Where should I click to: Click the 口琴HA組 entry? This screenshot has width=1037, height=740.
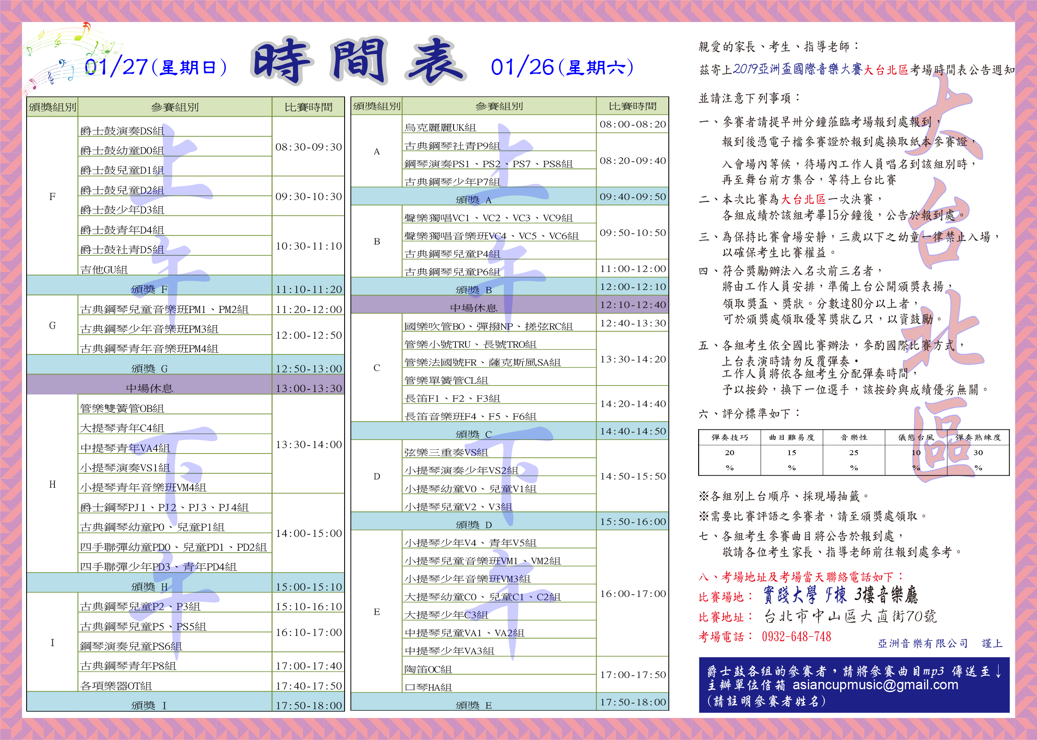(x=428, y=687)
